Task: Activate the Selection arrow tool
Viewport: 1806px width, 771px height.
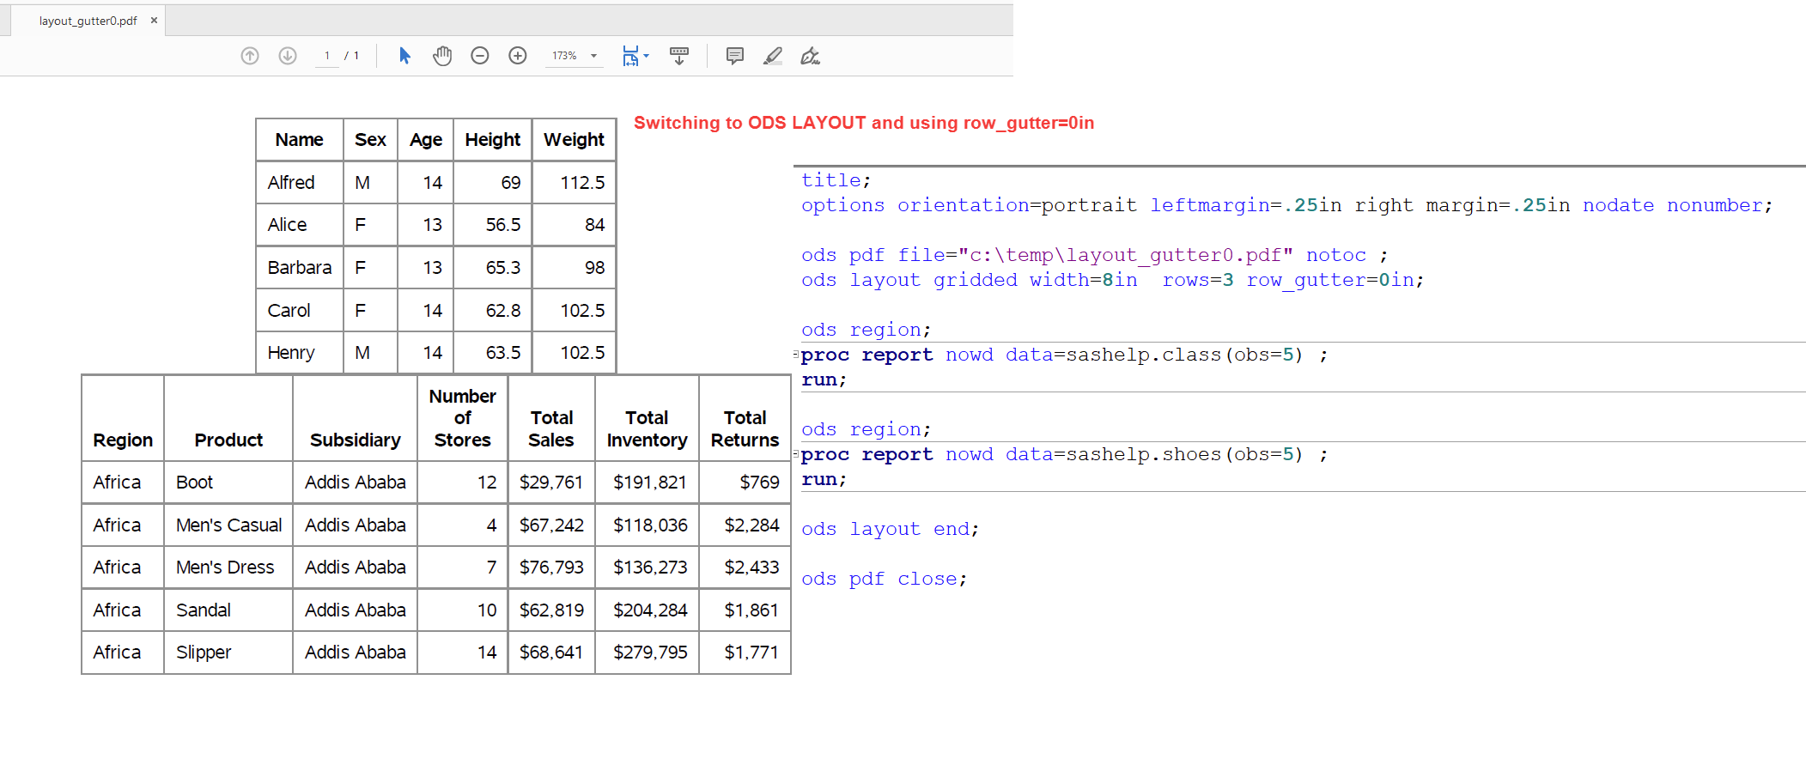Action: (404, 56)
